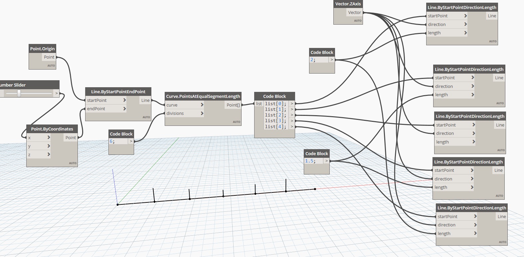Click the output arrow of the 2; Code Block
The height and width of the screenshot is (257, 524).
[x=332, y=60]
